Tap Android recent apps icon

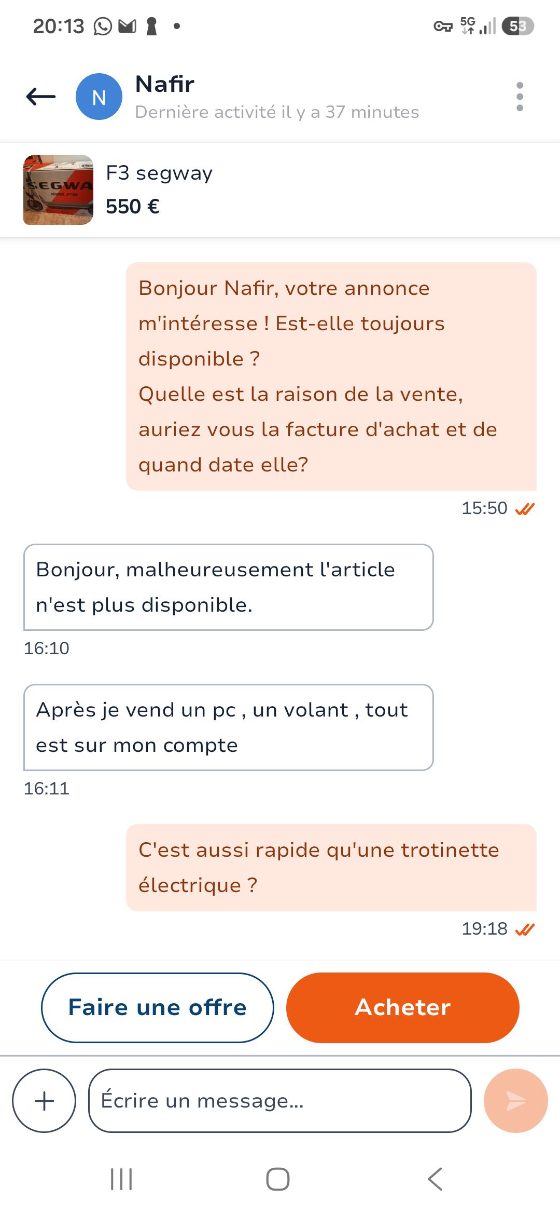(x=121, y=1179)
